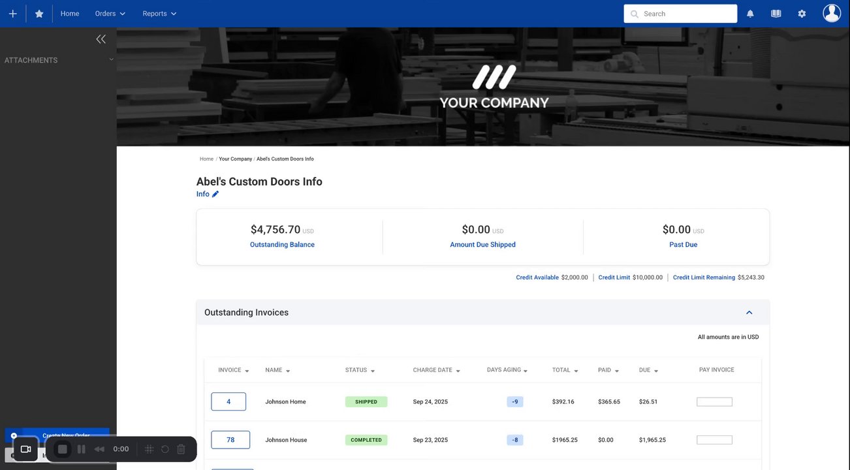850x470 pixels.
Task: Open the documentation book icon
Action: [776, 14]
